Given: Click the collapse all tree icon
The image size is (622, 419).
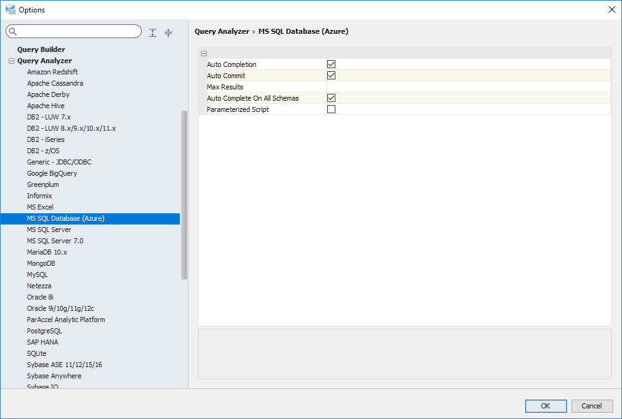Looking at the screenshot, I should [168, 33].
